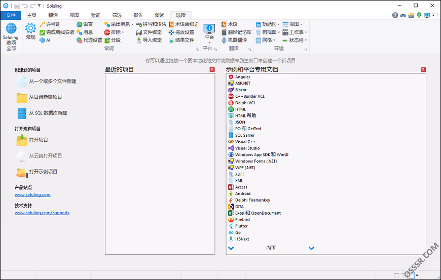Click the help question mark icon
The width and height of the screenshot is (441, 280).
[395, 15]
